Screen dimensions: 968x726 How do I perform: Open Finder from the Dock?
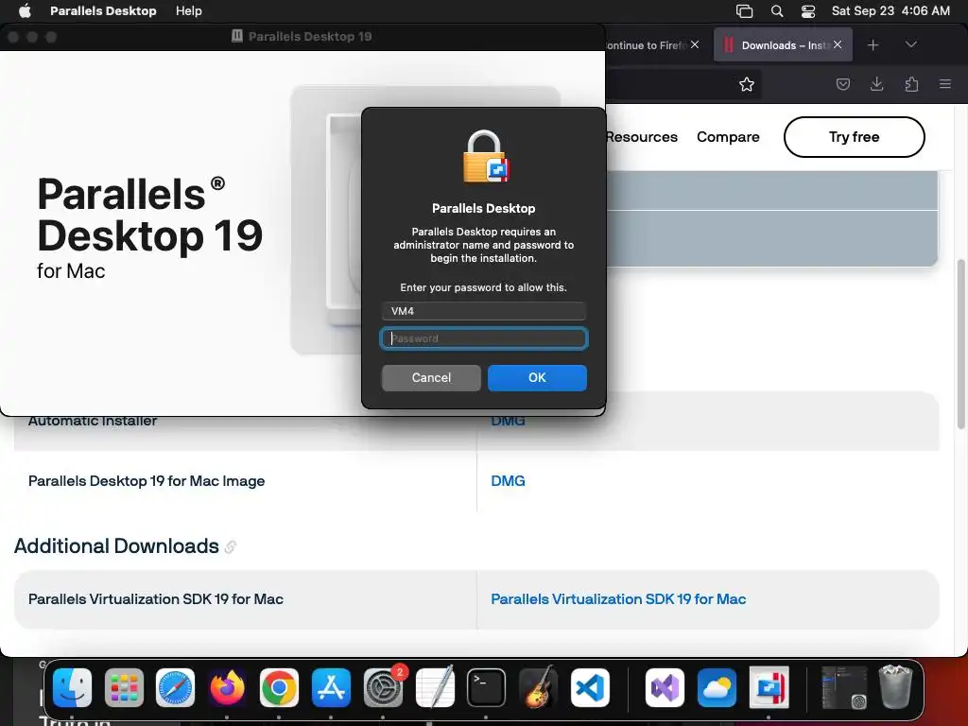pos(72,688)
